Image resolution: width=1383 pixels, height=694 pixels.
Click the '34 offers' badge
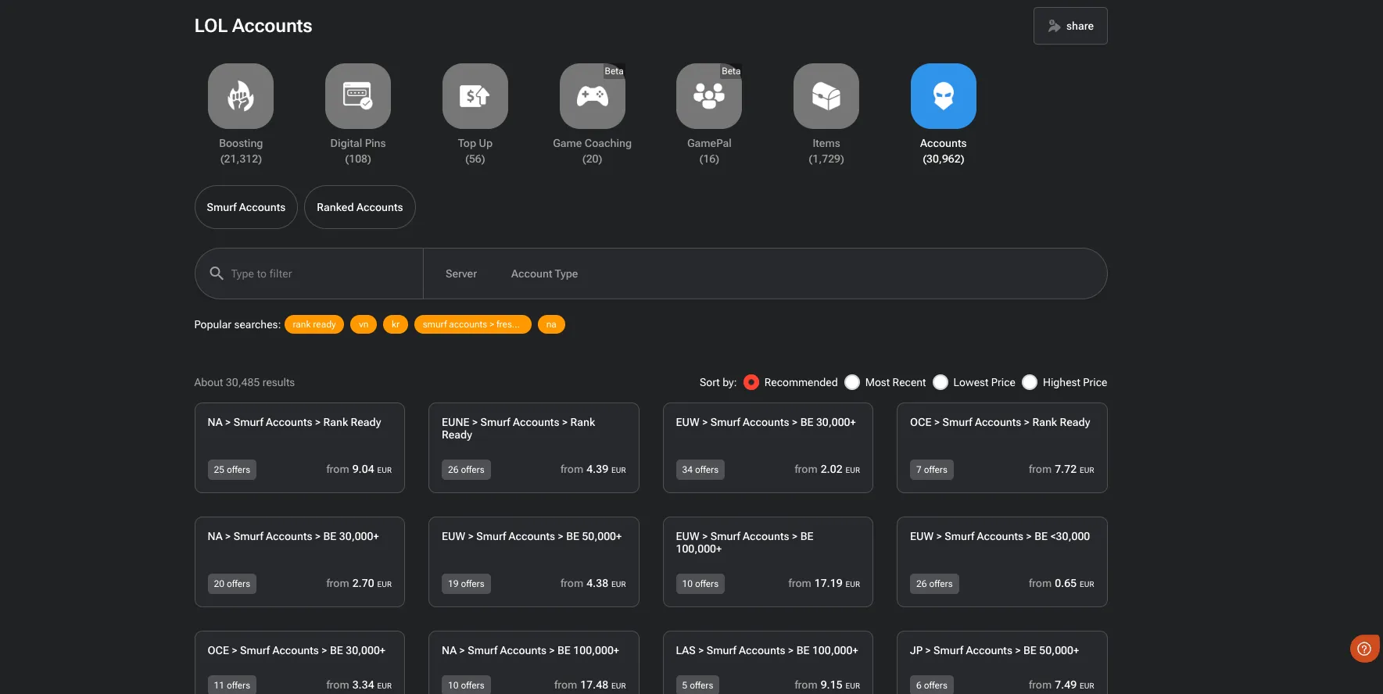pos(700,470)
